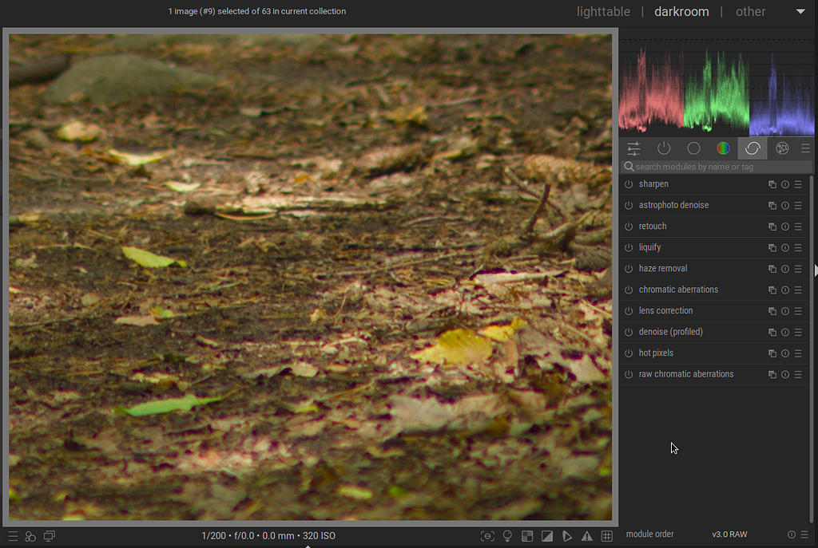
Task: Open the focus-peaking detection icon
Action: 487,535
